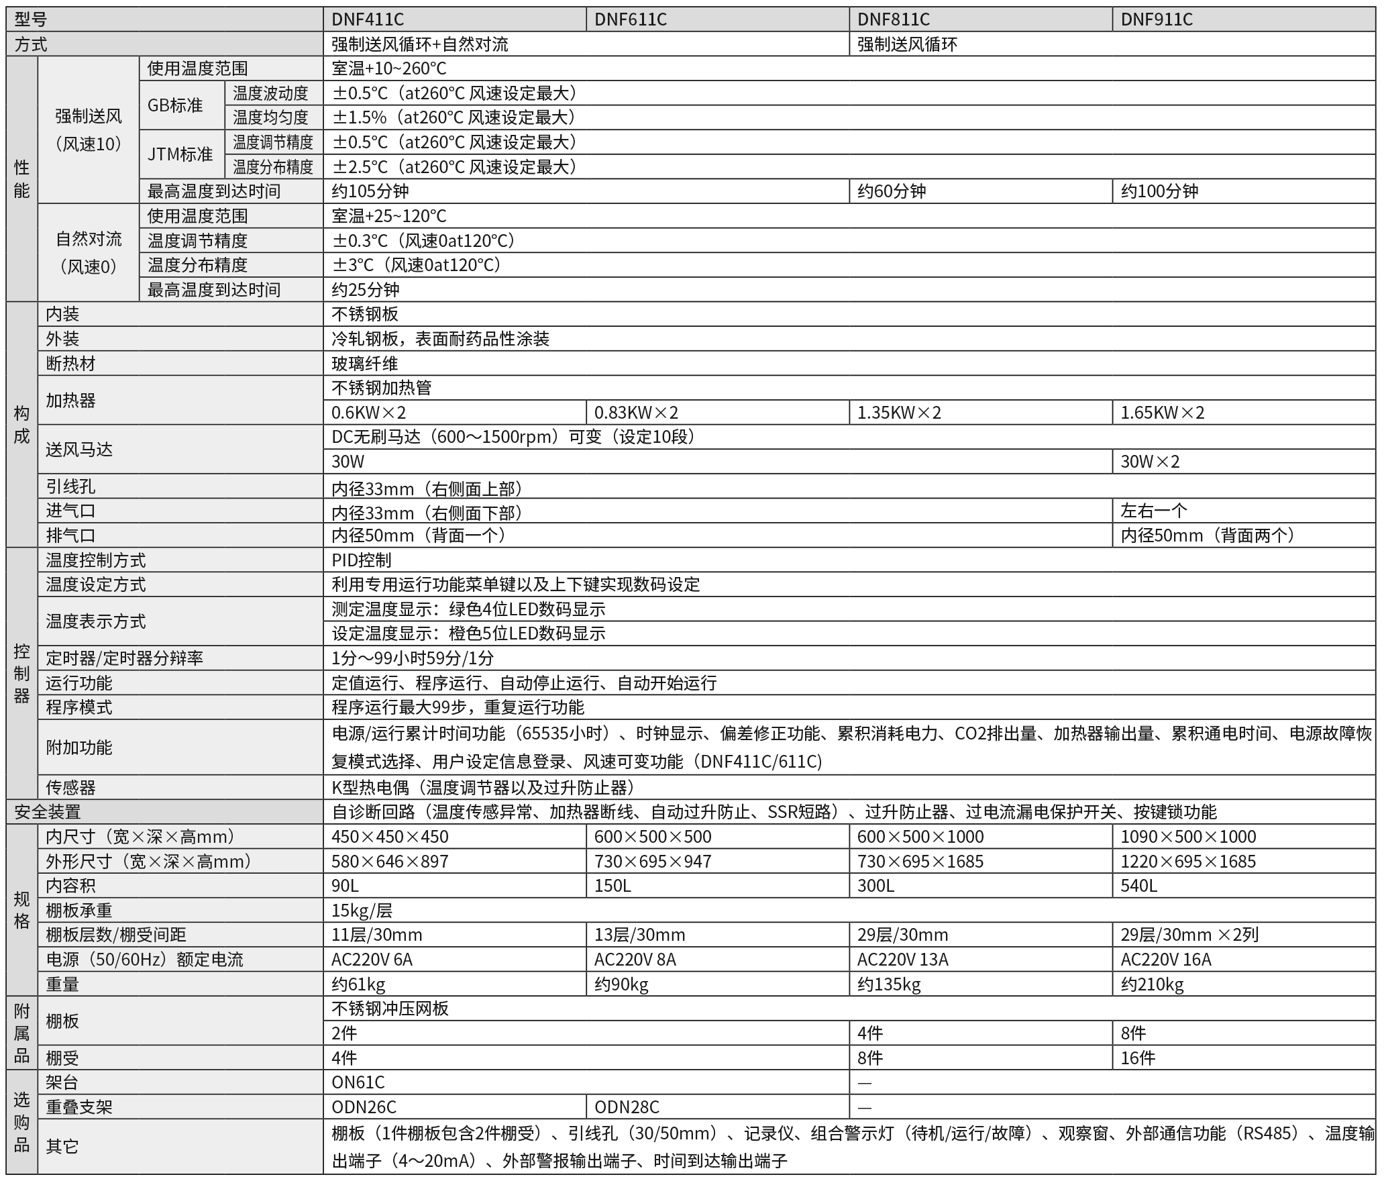Screen dimensions: 1384x1179
Task: Select the 室温+10~260°C temperature range cell
Action: (x=849, y=68)
